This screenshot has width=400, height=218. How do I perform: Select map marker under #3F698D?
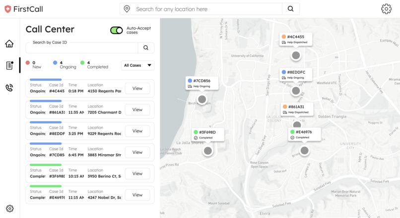[208, 151]
